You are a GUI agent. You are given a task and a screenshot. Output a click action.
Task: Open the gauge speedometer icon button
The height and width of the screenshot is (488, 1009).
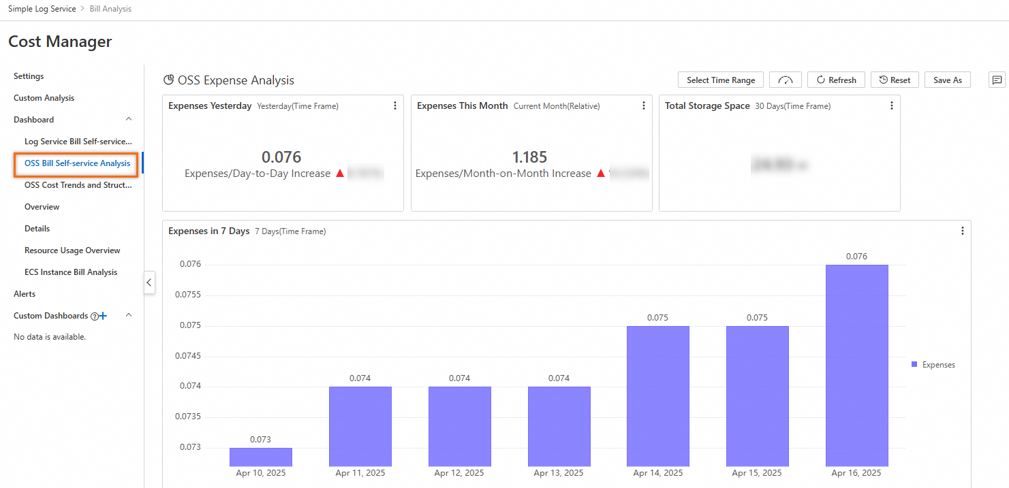(x=786, y=80)
